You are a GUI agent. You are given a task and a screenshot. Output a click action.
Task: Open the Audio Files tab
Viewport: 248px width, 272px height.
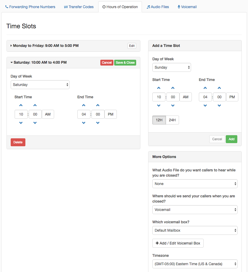pyautogui.click(x=158, y=7)
